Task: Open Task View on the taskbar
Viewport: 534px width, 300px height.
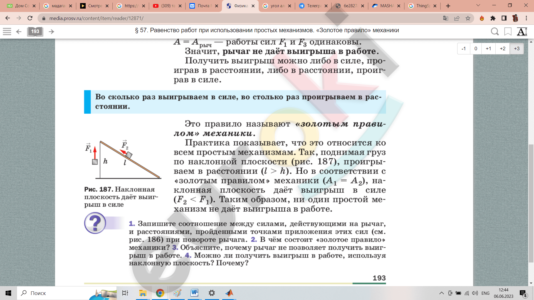Action: (125, 293)
